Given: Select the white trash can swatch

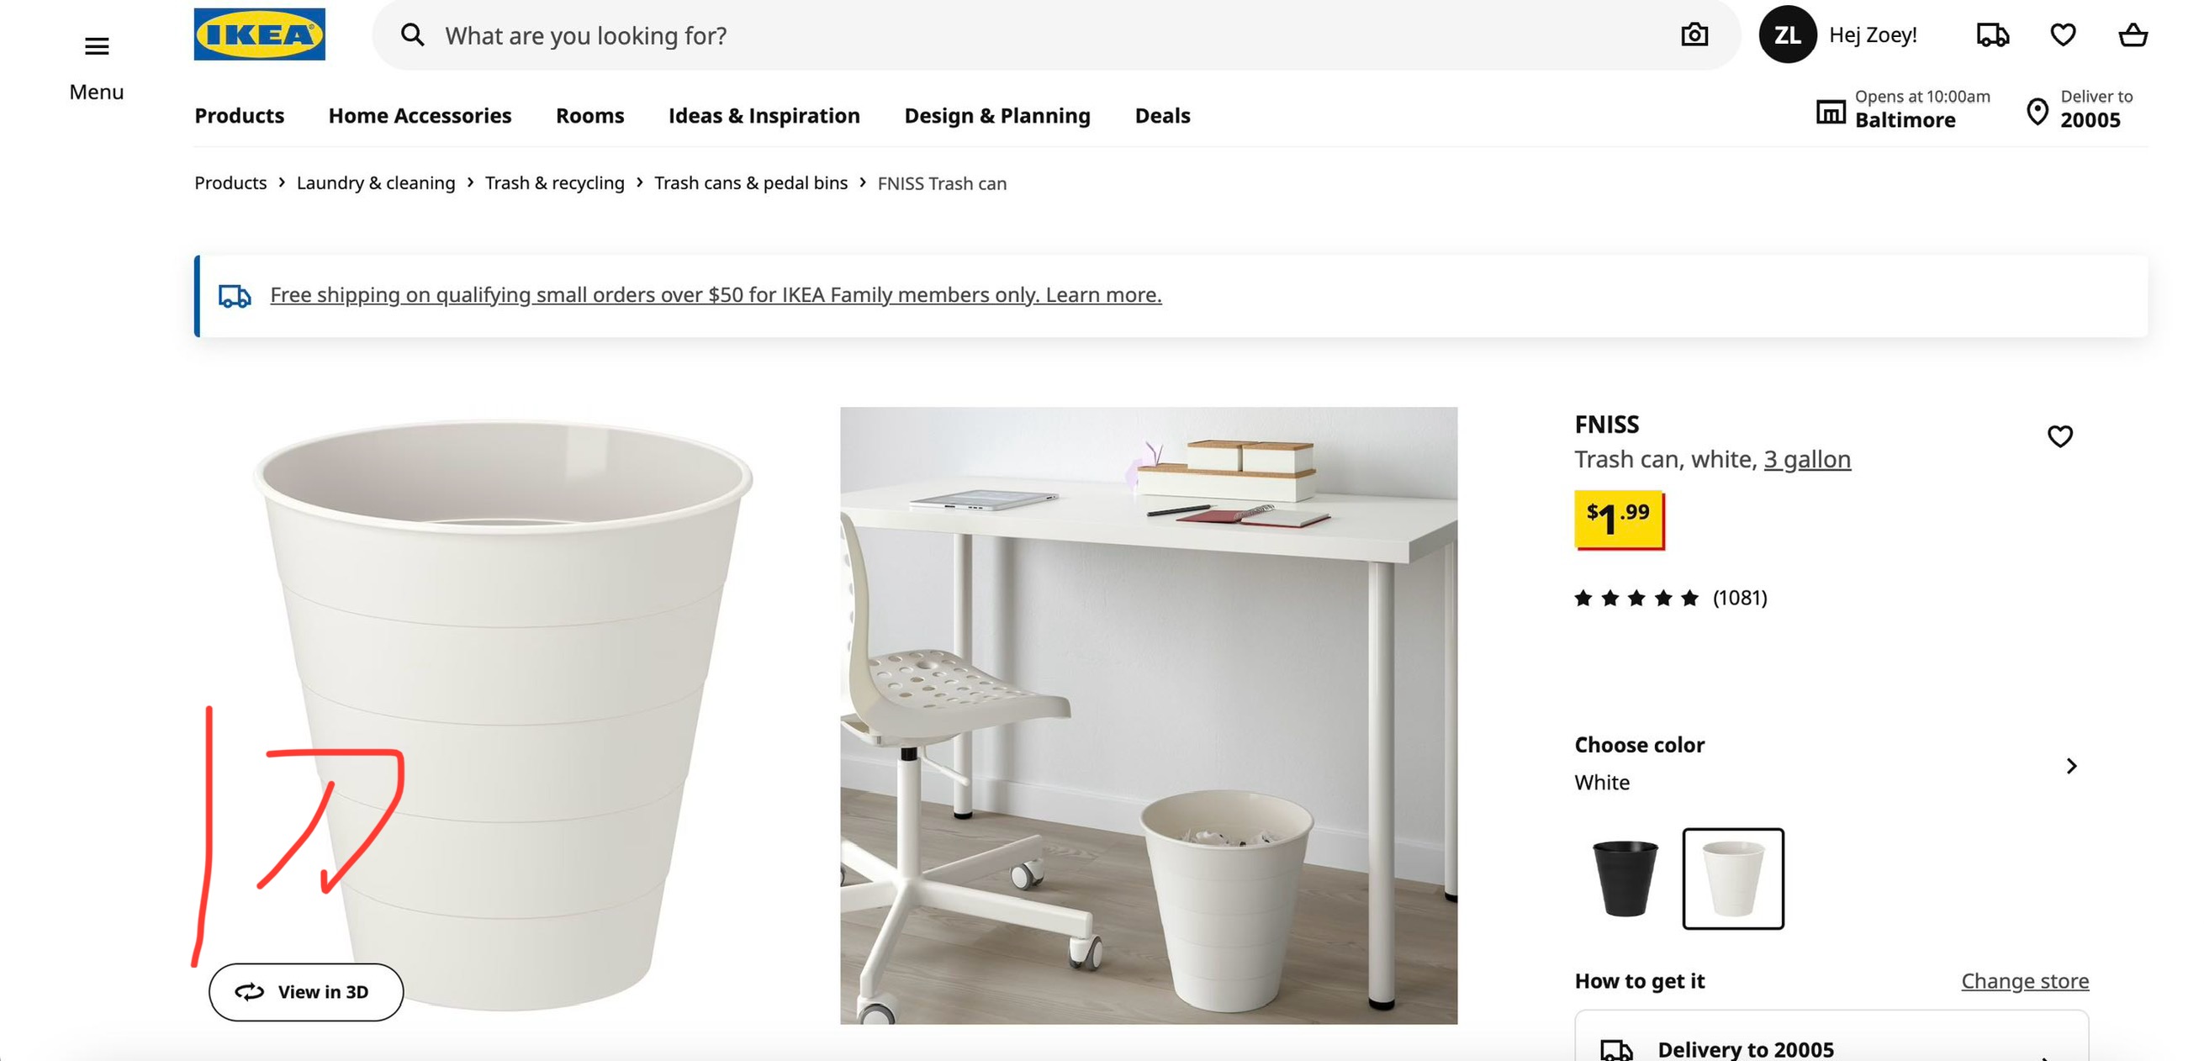Looking at the screenshot, I should (1732, 878).
